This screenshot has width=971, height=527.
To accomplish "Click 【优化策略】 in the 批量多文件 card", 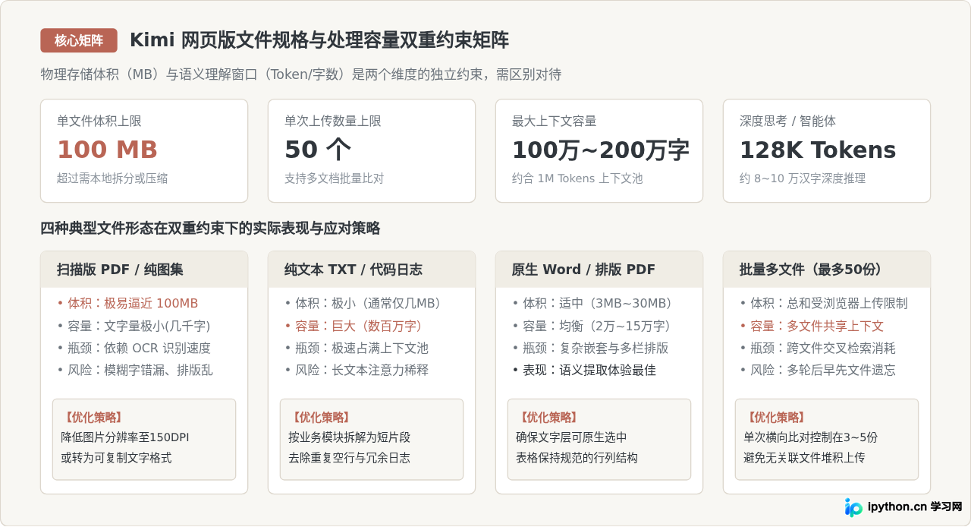I will (x=776, y=417).
